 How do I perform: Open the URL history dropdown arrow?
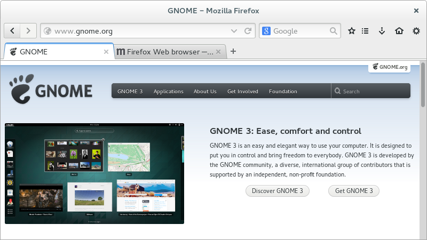234,31
